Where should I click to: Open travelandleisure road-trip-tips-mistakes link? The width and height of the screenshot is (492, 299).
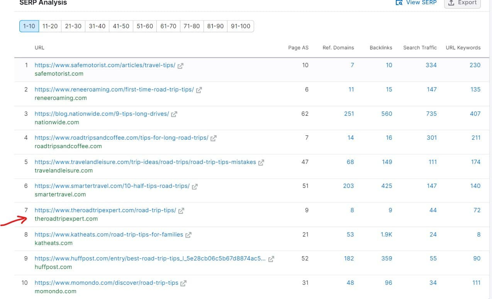coord(145,162)
